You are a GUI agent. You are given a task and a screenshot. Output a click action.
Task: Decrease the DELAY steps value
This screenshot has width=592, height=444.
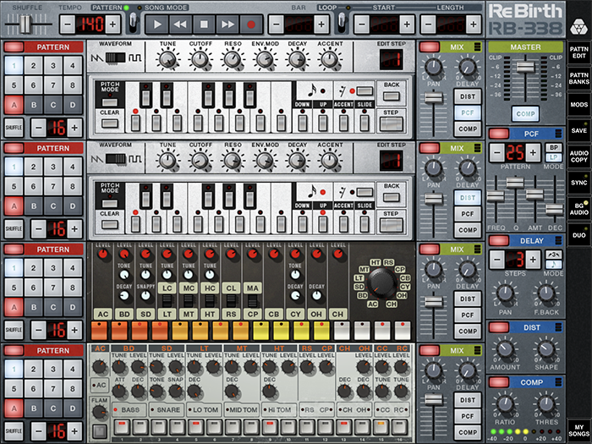click(497, 260)
